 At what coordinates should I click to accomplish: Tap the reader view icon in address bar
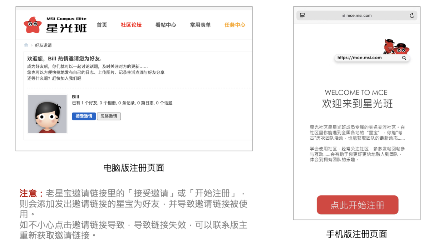(302, 15)
